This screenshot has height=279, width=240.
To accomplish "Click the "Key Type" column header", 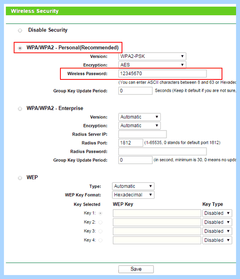I will tap(212, 204).
